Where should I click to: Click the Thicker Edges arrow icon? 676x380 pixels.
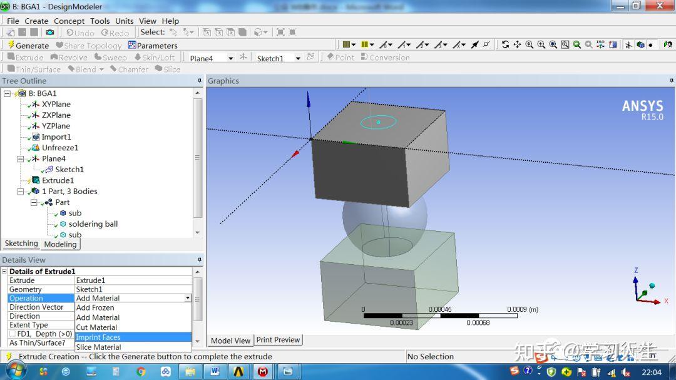coord(475,44)
